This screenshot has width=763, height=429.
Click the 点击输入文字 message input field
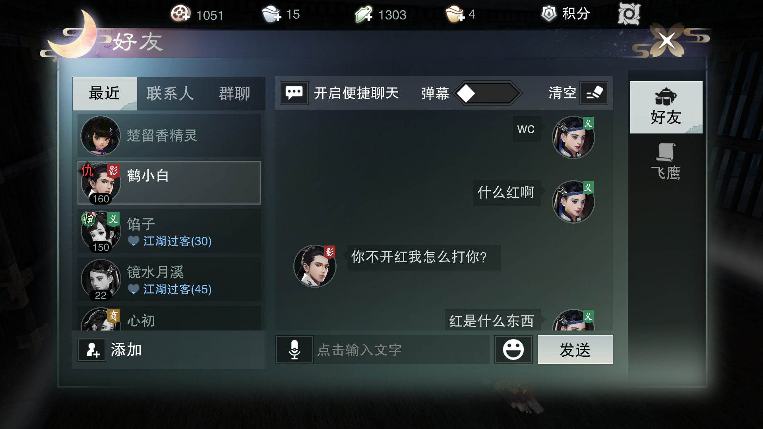(401, 350)
